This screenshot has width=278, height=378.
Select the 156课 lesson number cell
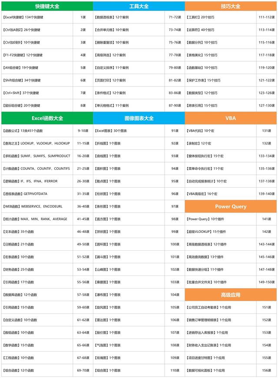pos(266,370)
